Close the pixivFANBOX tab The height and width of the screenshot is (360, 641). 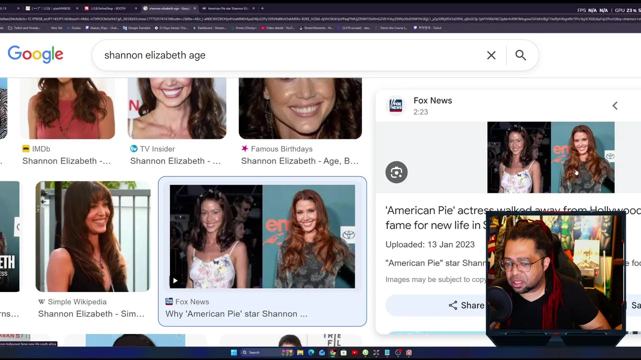tap(77, 8)
